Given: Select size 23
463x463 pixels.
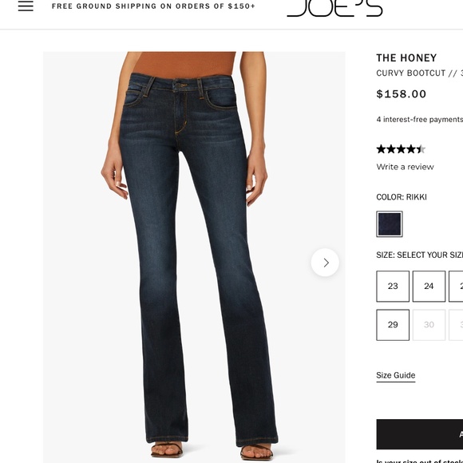Looking at the screenshot, I should pos(393,286).
